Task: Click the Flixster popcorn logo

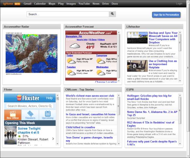Action: [19, 98]
